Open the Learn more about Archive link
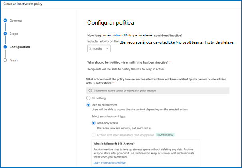242x168 pixels. [110, 163]
